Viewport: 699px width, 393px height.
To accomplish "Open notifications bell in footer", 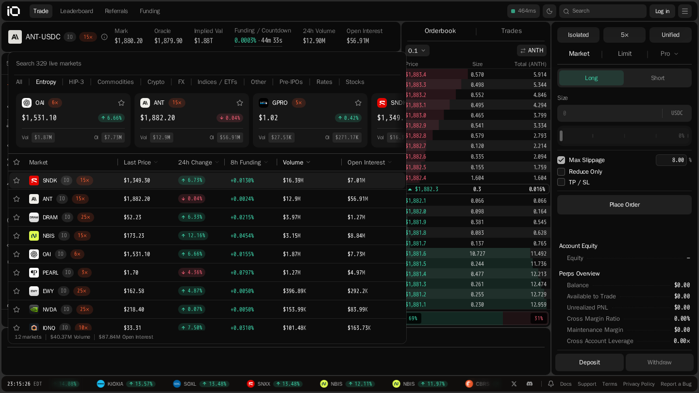I will [551, 384].
